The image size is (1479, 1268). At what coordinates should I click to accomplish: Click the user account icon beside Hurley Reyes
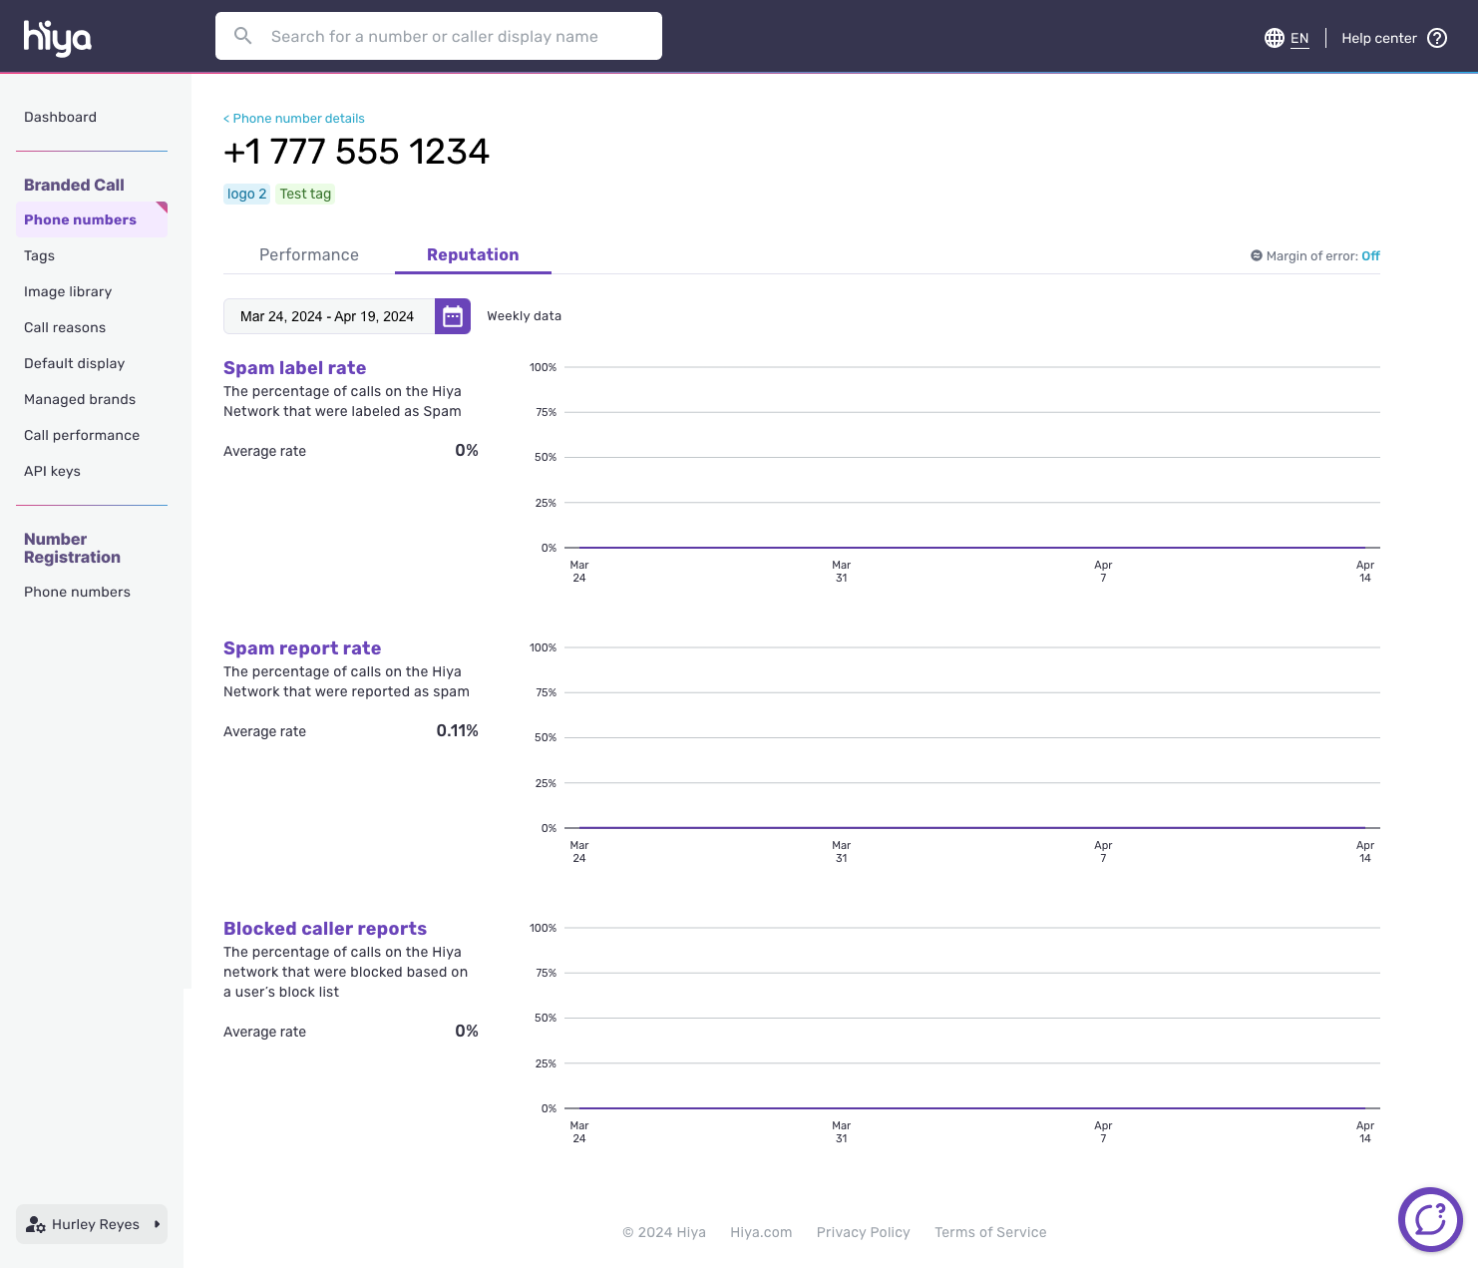click(36, 1224)
